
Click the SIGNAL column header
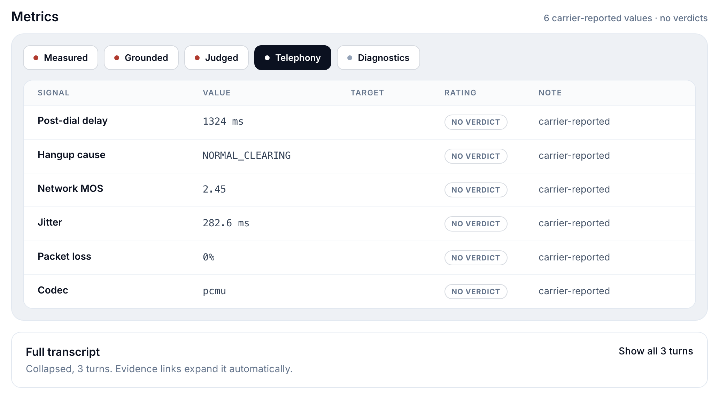coord(53,93)
